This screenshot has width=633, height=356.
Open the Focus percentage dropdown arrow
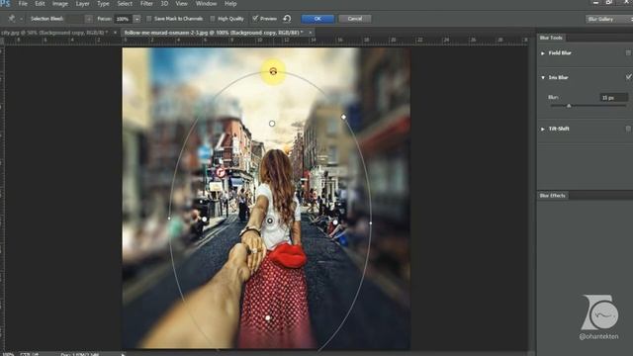(x=136, y=19)
